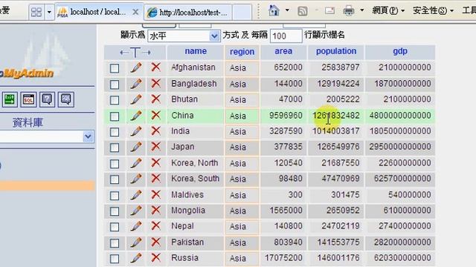
Task: Click the RSS feeds toolbar icon
Action: coord(303,11)
